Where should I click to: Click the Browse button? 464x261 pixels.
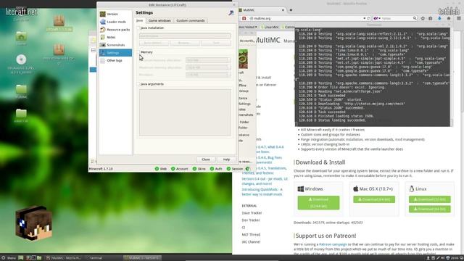point(185,43)
